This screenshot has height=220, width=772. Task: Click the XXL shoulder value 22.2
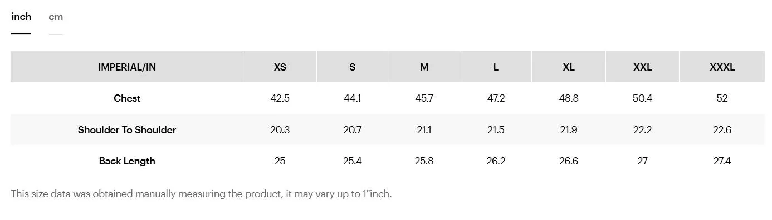coord(643,130)
